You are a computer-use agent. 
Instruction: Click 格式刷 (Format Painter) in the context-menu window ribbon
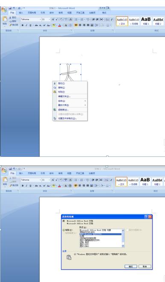click(14, 24)
